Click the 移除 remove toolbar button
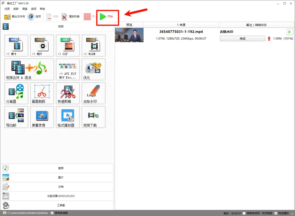This screenshot has height=216, width=295. 52,17
